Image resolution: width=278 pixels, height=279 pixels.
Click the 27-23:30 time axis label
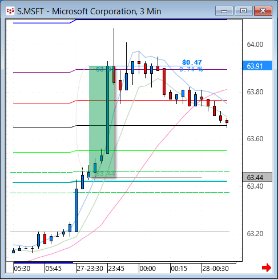(90, 269)
